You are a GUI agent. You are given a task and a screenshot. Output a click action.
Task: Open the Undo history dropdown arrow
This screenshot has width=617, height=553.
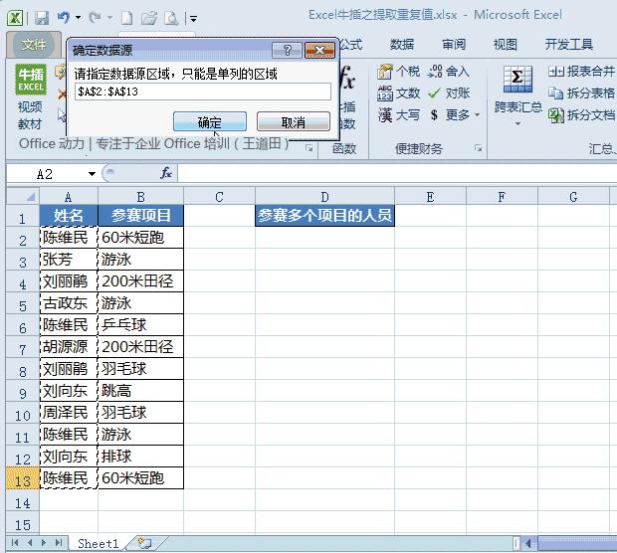pos(78,18)
